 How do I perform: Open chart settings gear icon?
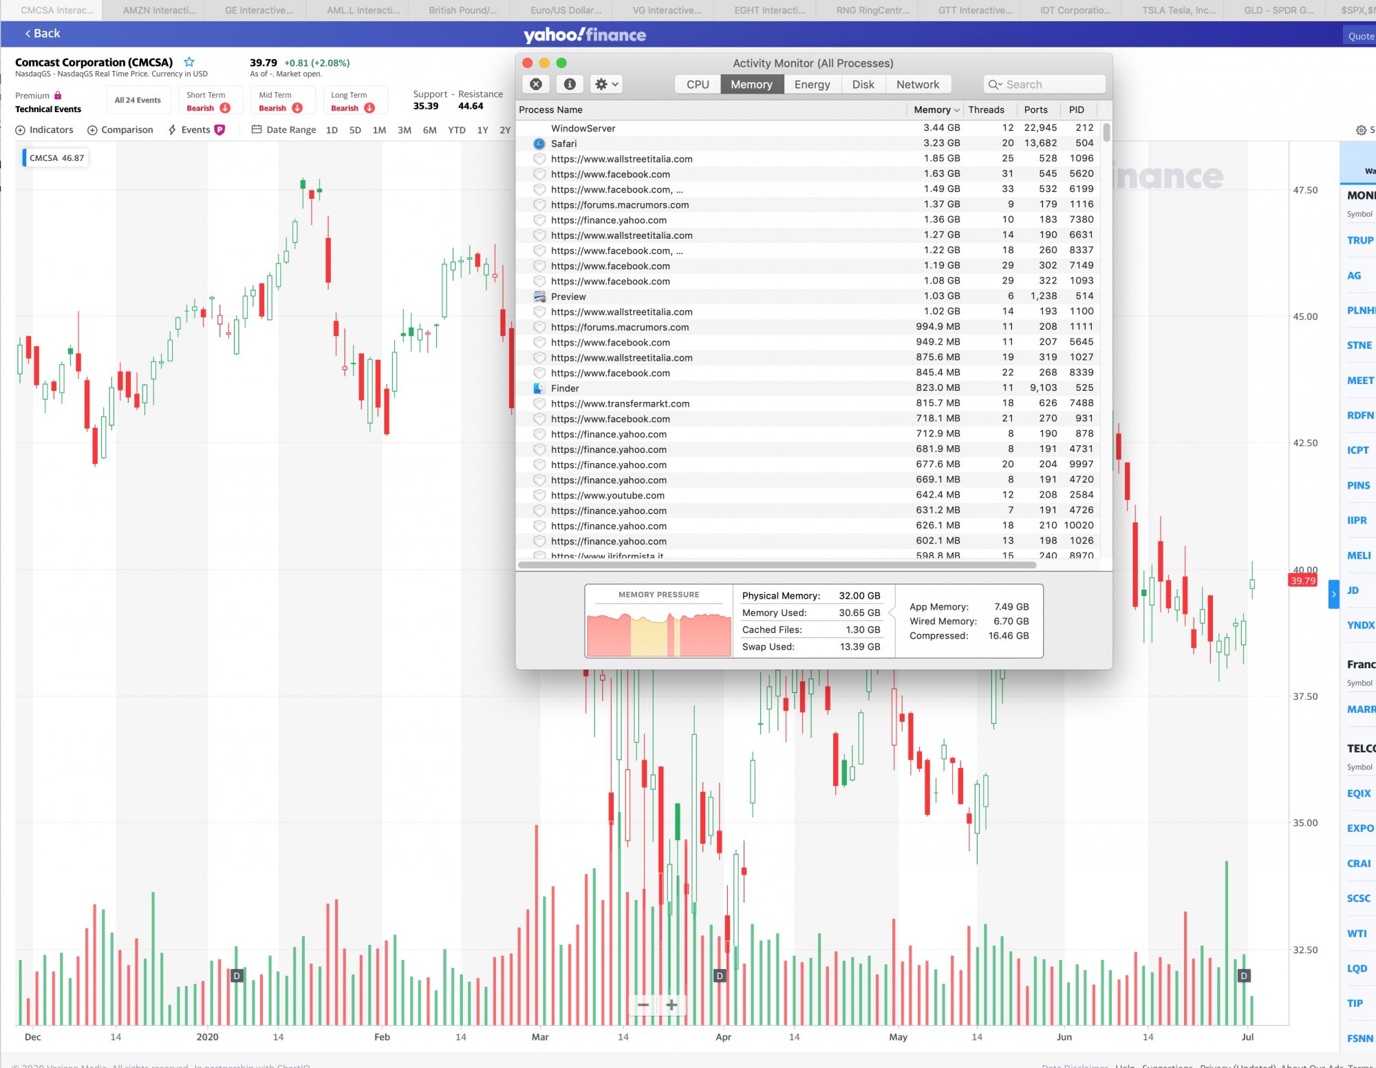(x=1361, y=130)
